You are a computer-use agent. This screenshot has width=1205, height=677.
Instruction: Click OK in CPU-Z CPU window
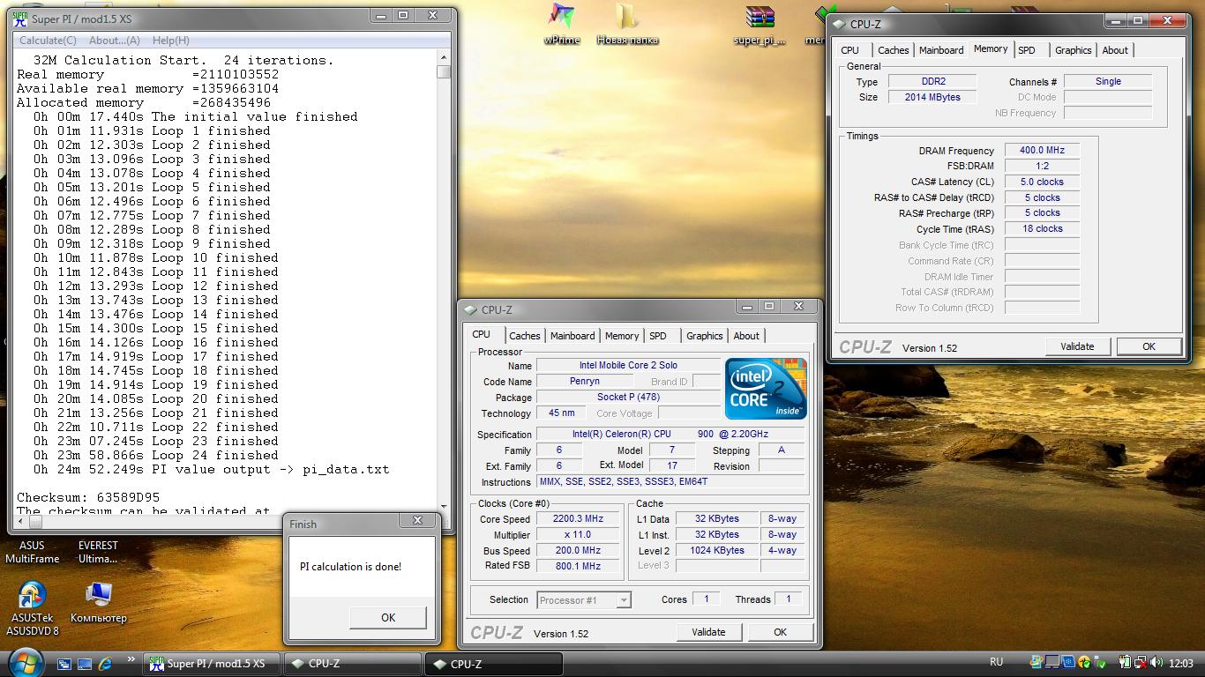pos(780,632)
